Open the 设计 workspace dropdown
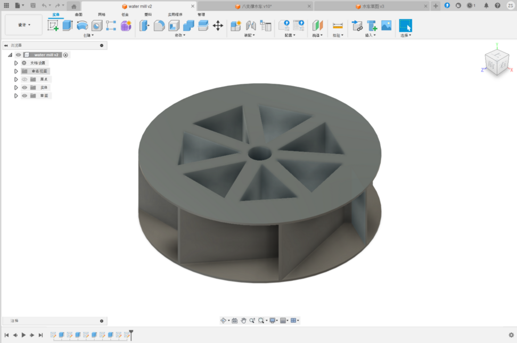The width and height of the screenshot is (517, 343). (24, 25)
